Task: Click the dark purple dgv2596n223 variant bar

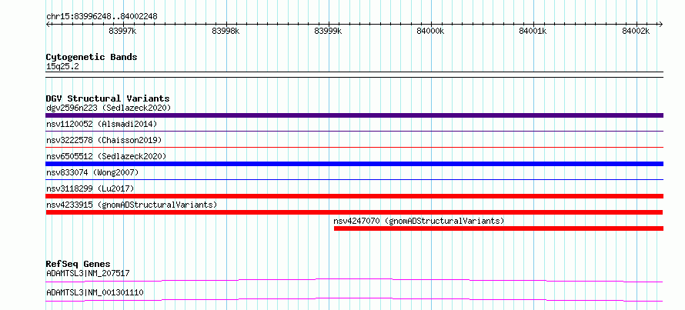Action: tap(354, 115)
